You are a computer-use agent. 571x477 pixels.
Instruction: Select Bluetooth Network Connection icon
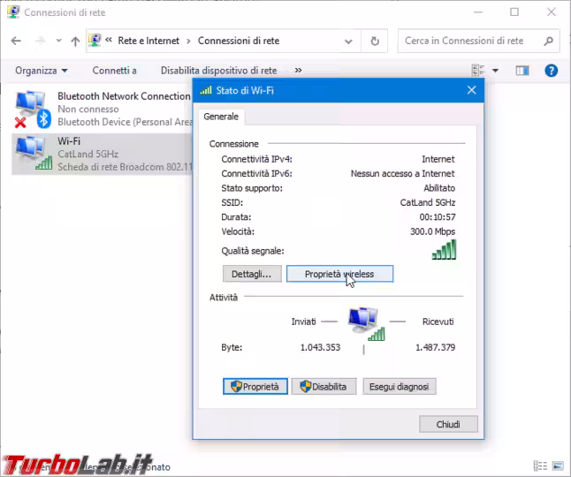[32, 110]
